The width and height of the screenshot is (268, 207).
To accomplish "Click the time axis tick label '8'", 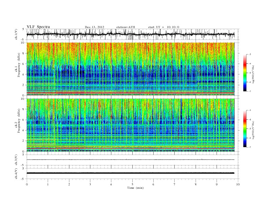I will 196,184.
